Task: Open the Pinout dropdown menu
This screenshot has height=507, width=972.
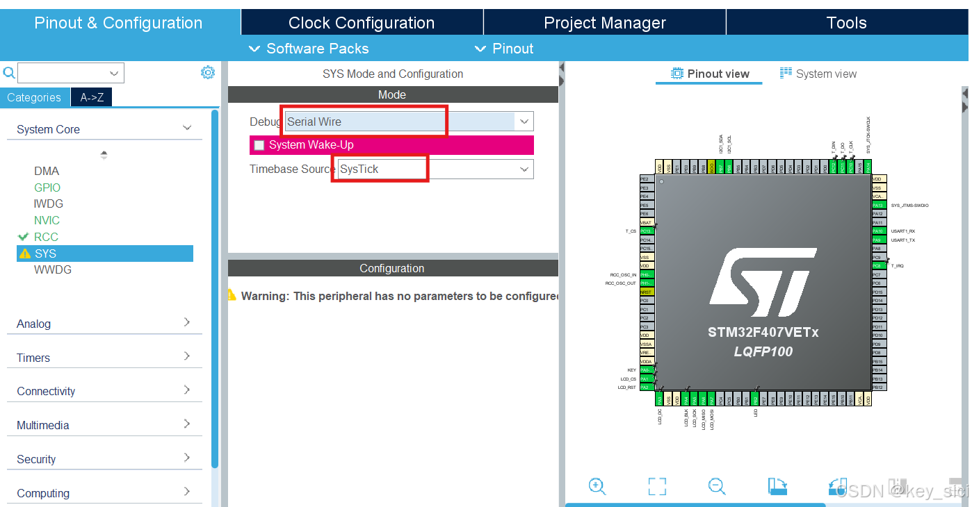Action: pos(504,49)
